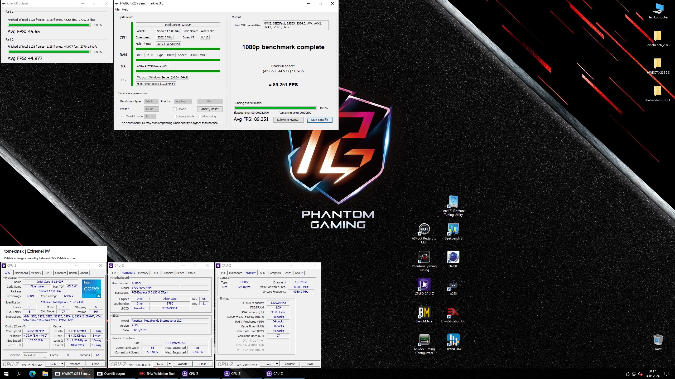Screen dimensions: 675x379
Task: Click Validate in Memory CPU-Z window
Action: 290,364
